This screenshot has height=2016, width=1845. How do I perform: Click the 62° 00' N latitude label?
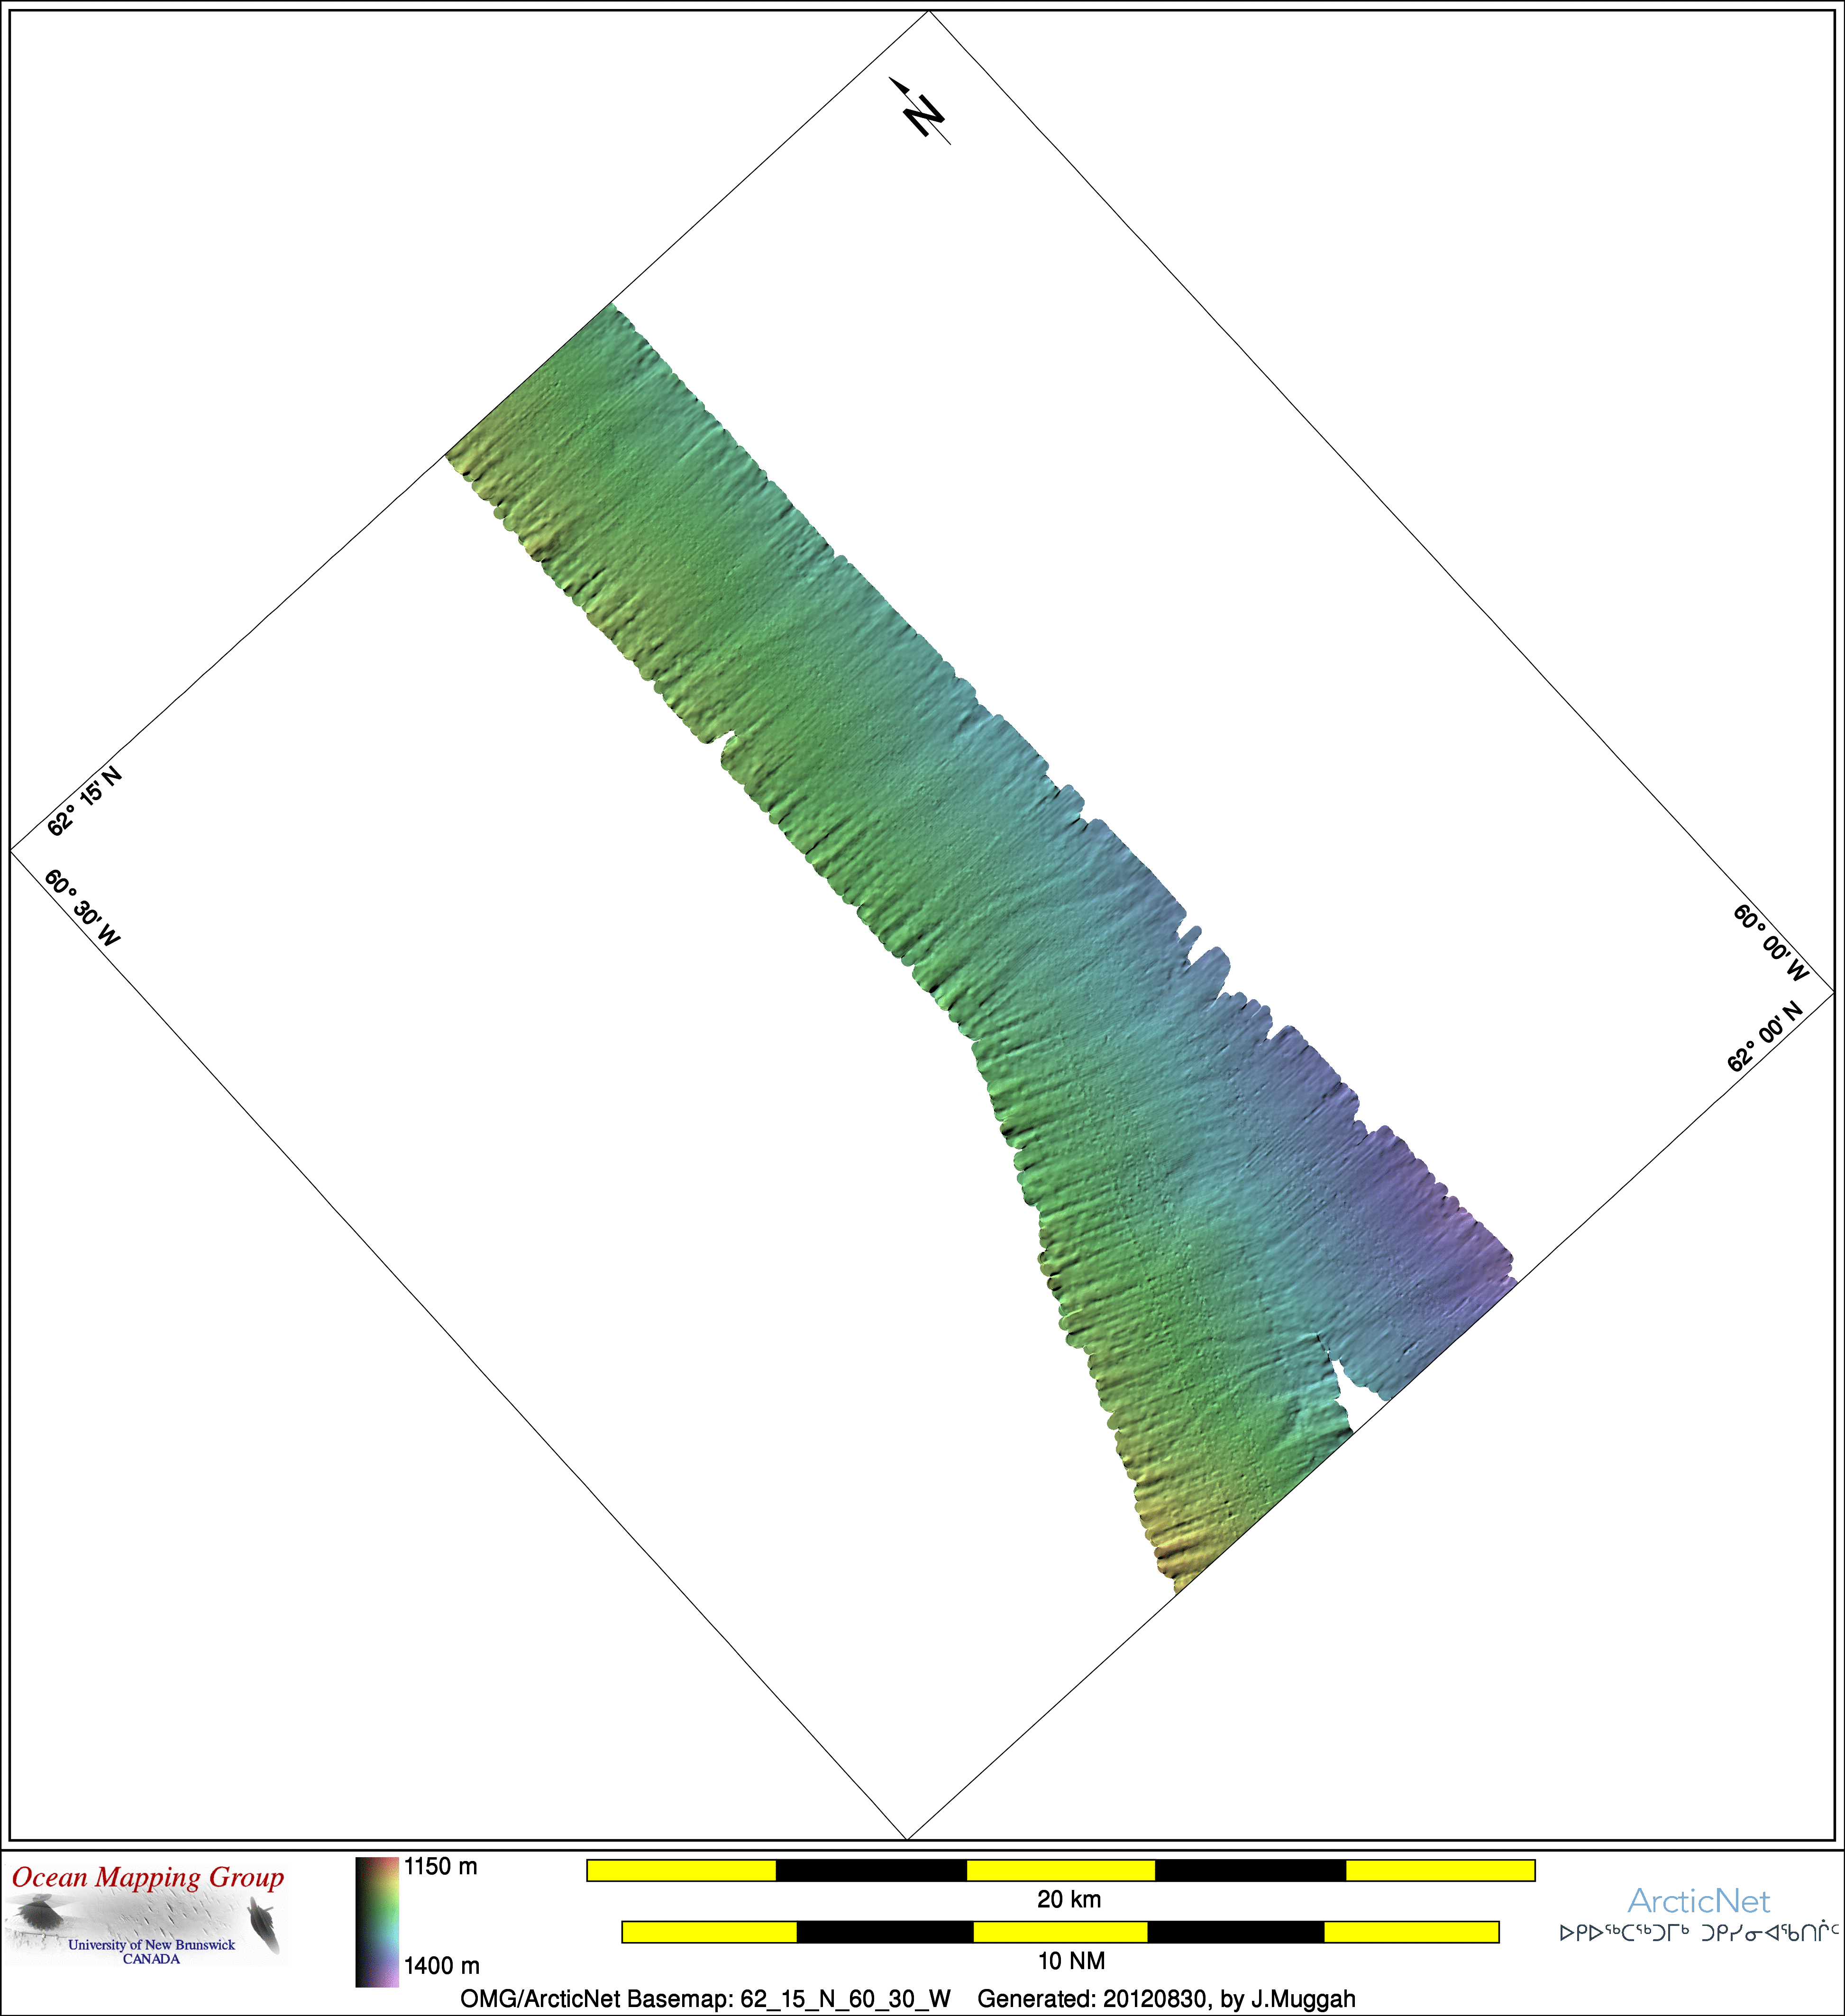click(x=1765, y=1036)
